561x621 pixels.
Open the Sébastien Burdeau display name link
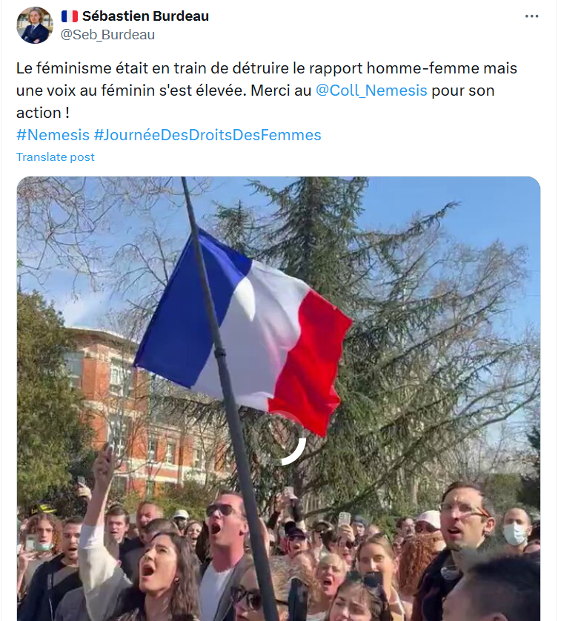(145, 16)
